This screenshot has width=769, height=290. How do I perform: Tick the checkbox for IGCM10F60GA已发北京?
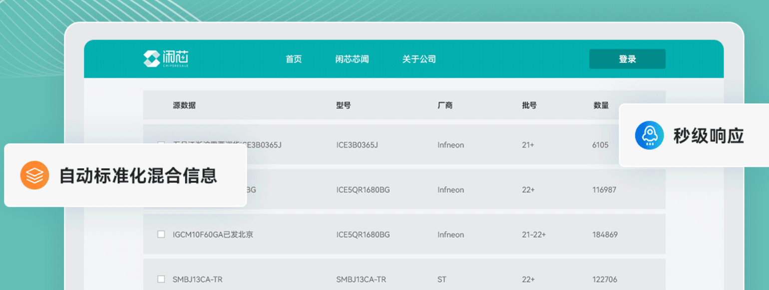(161, 234)
